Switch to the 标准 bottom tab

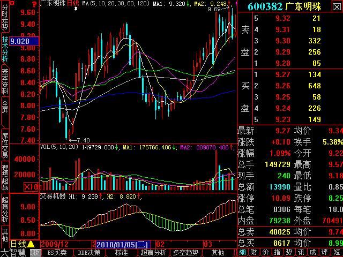tap(122, 253)
